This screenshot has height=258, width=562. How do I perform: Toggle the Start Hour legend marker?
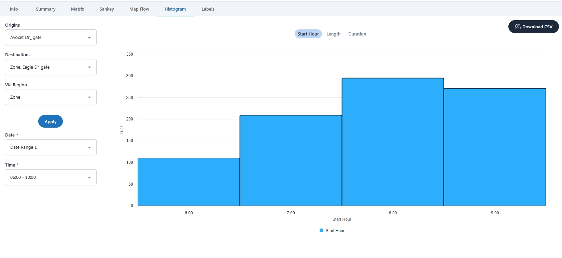coord(321,230)
